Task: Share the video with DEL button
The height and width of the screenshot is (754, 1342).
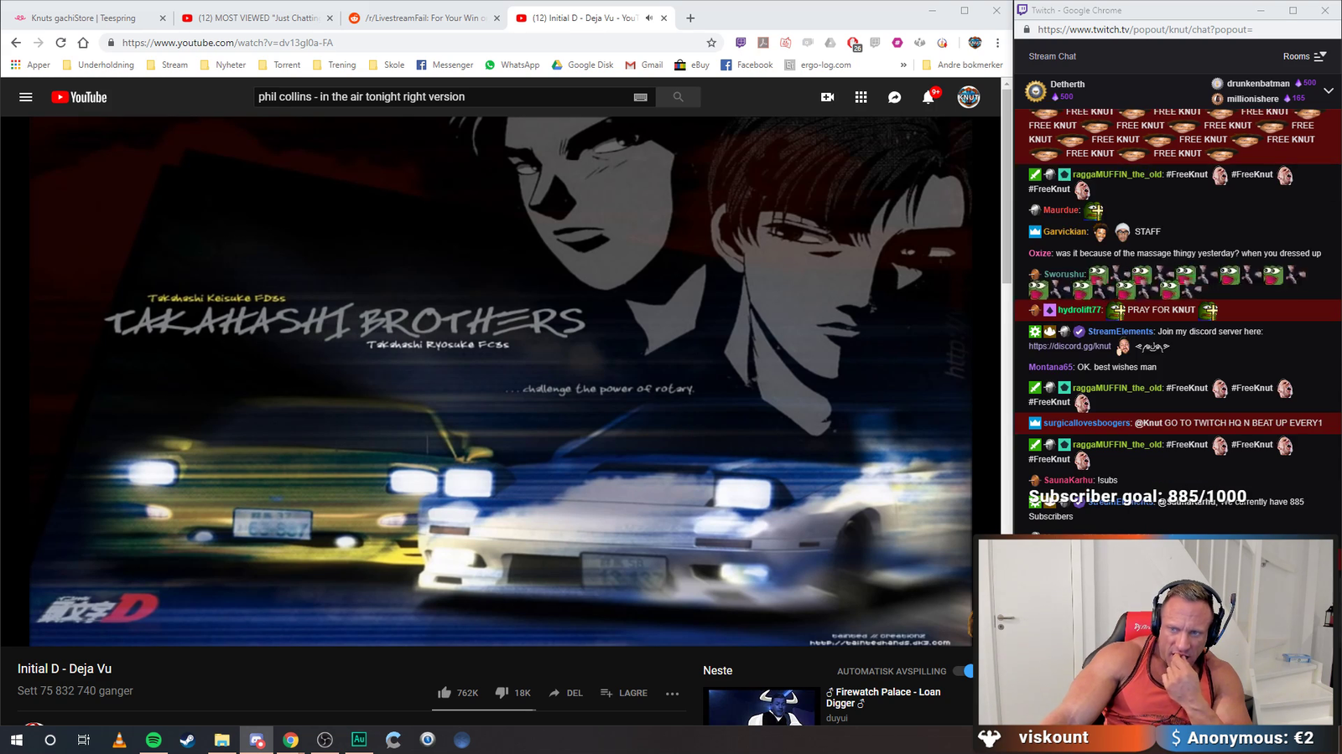Action: tap(565, 693)
